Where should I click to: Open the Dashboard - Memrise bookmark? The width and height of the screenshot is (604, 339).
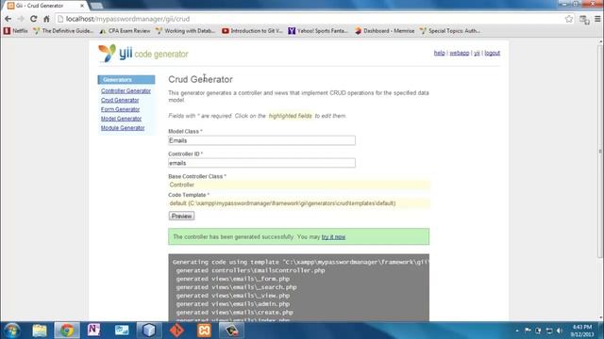[384, 31]
